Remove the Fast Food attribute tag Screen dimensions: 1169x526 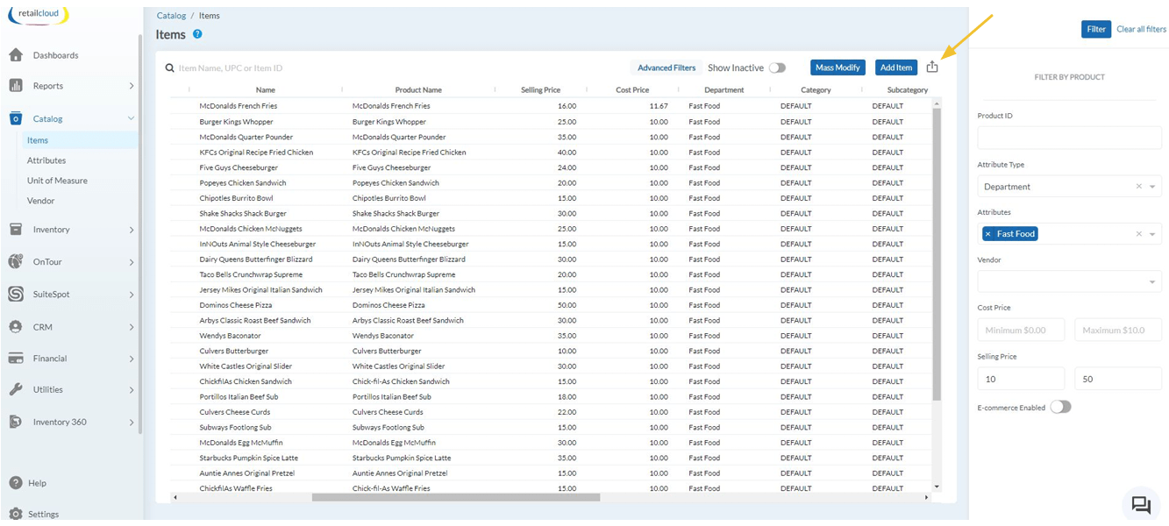[987, 234]
